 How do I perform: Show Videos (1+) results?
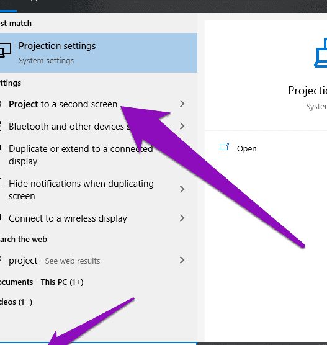[16, 302]
